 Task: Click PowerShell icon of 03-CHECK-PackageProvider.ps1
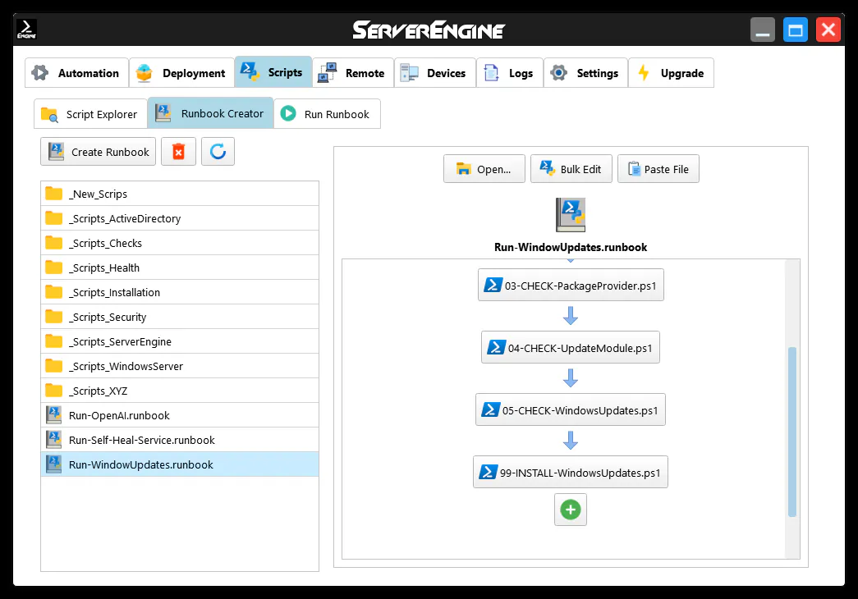(493, 286)
